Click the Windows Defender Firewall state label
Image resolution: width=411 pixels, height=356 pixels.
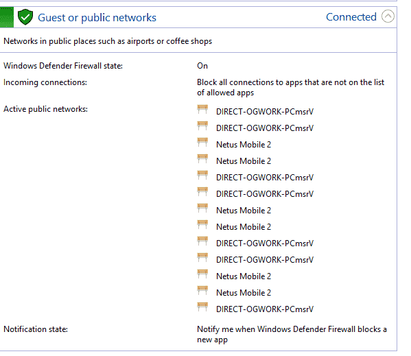[x=63, y=66]
